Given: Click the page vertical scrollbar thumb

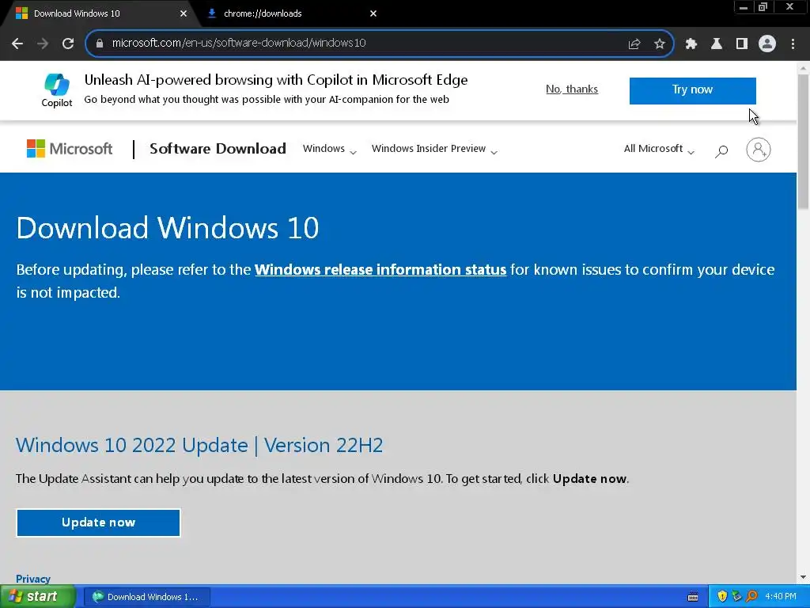Looking at the screenshot, I should [803, 142].
